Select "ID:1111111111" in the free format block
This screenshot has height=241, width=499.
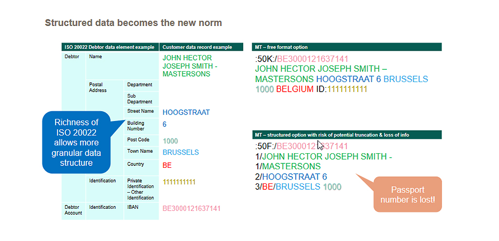(341, 89)
